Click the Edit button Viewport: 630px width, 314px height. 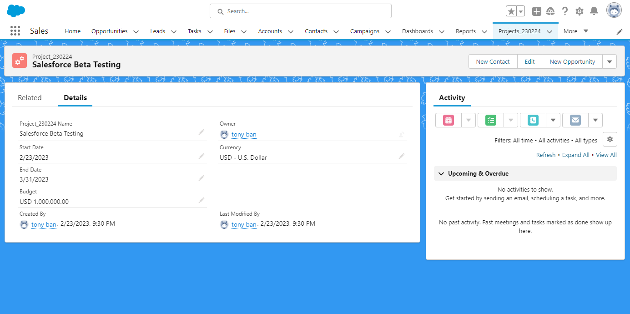tap(530, 62)
